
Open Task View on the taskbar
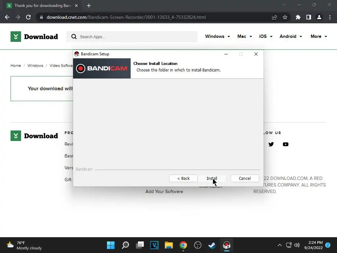coord(140,245)
